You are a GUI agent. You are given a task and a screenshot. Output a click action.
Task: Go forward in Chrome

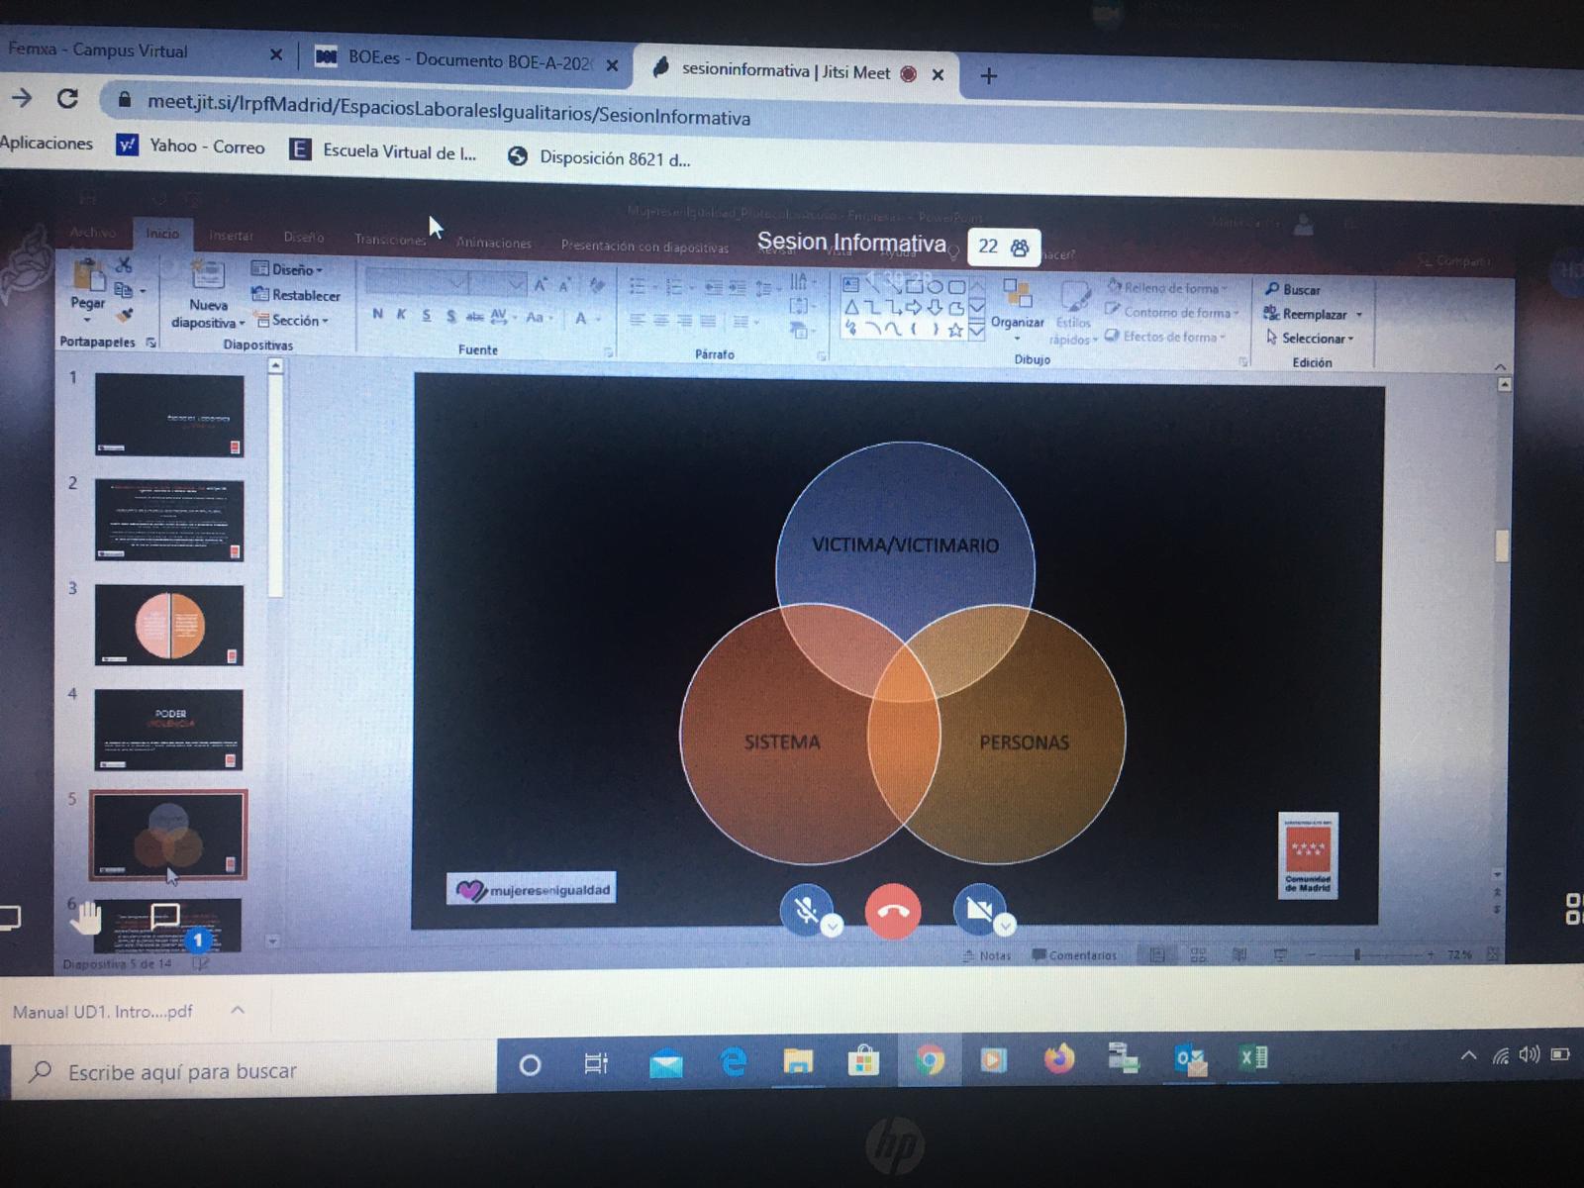point(21,97)
